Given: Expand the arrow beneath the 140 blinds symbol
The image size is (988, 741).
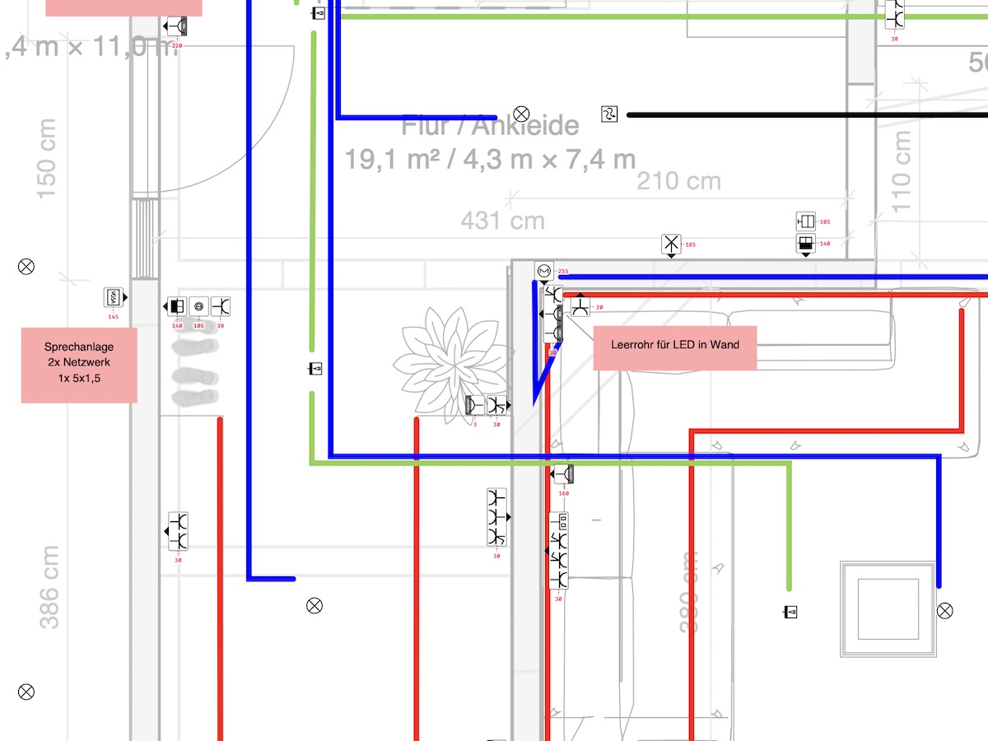Looking at the screenshot, I should coord(805,255).
